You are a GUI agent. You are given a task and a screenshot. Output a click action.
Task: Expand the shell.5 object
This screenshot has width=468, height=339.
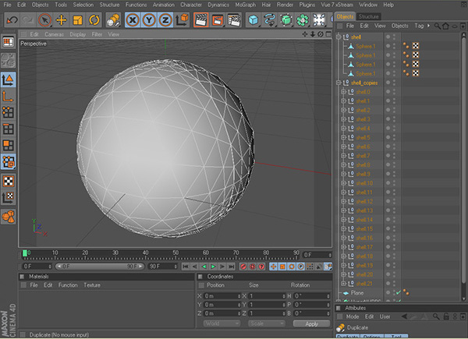pos(343,137)
